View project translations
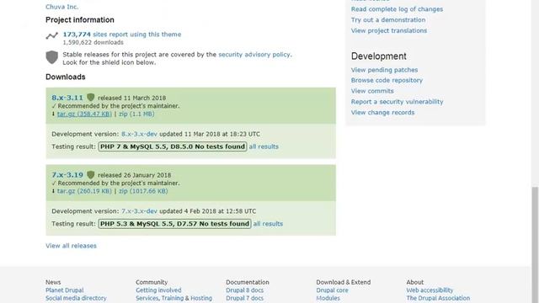Viewport: 539px width, 303px height. coord(389,30)
